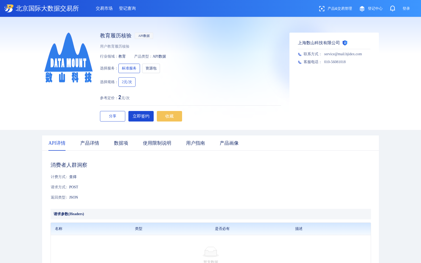
Task: Click the 教育履历核验 product title
Action: pos(116,36)
